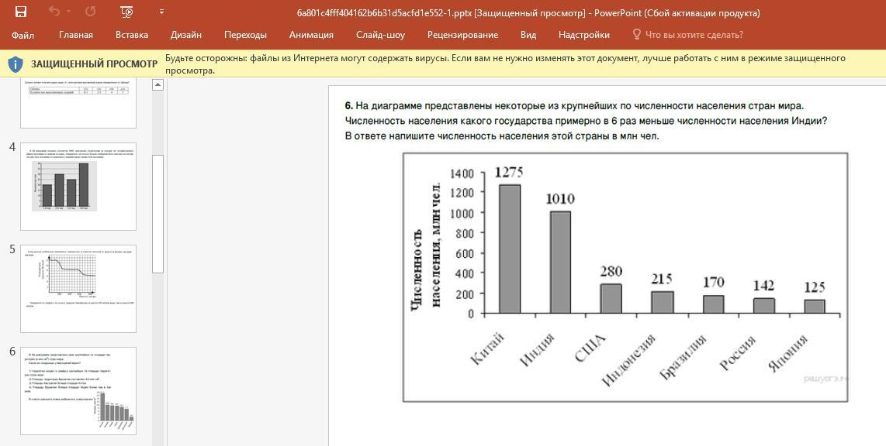Select slide 6 thumbnail in the panel
The image size is (886, 446).
pyautogui.click(x=78, y=391)
